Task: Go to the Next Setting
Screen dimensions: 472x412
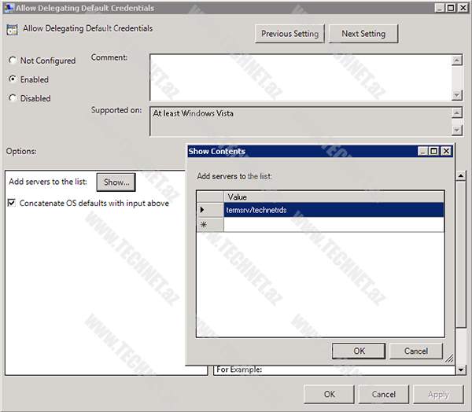Action: point(363,34)
